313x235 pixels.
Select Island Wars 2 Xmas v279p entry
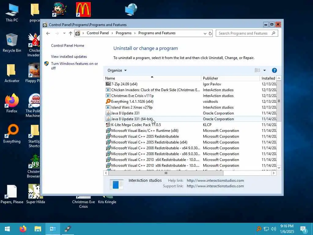click(191, 107)
